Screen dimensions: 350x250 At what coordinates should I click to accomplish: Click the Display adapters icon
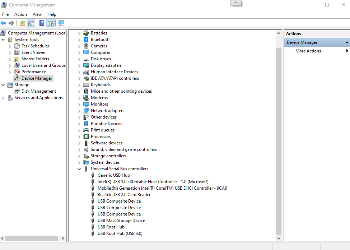coord(86,65)
